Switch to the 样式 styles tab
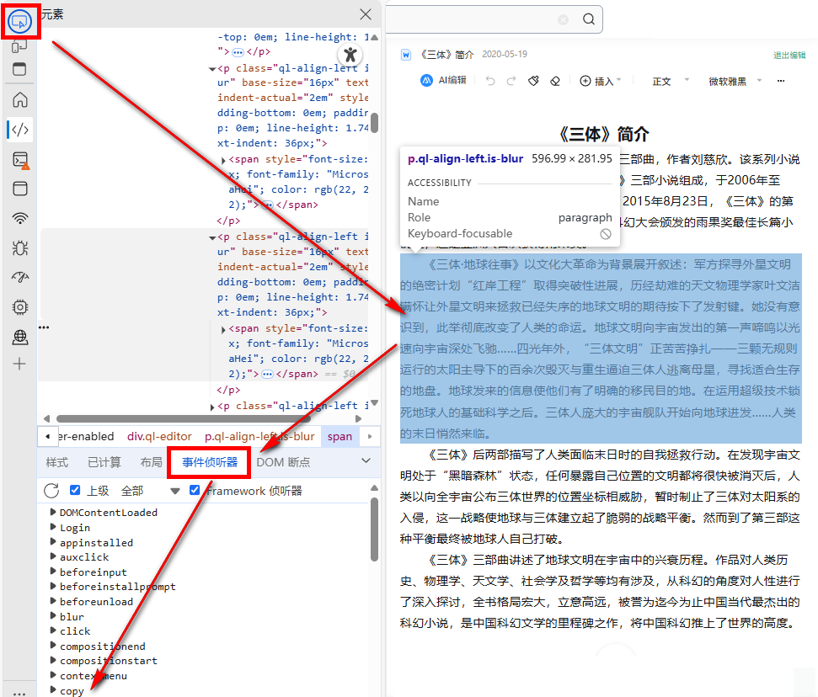Image resolution: width=818 pixels, height=697 pixels. pyautogui.click(x=56, y=462)
